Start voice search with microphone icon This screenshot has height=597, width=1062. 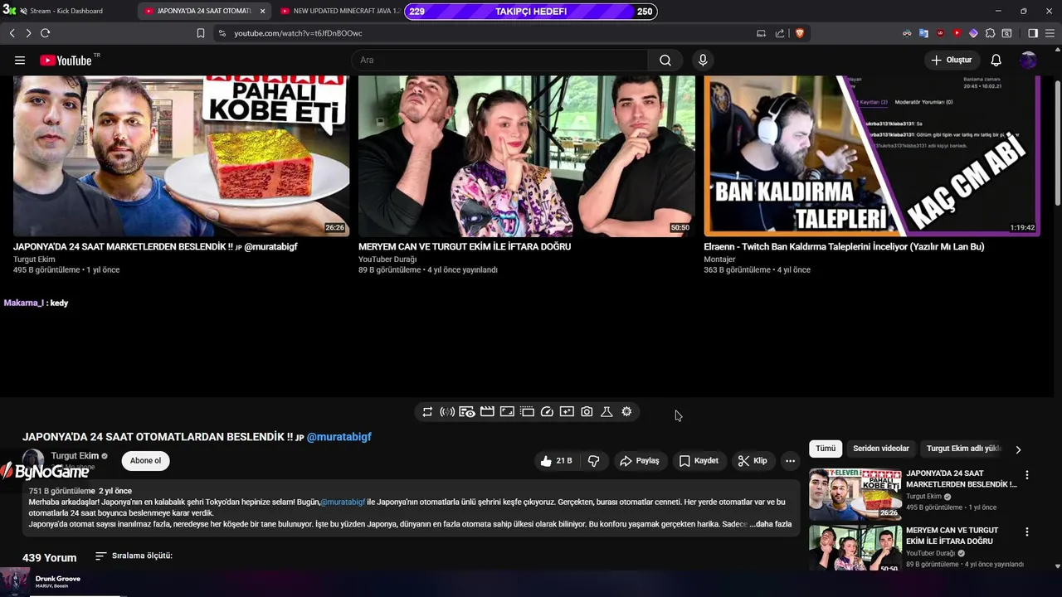click(x=703, y=60)
